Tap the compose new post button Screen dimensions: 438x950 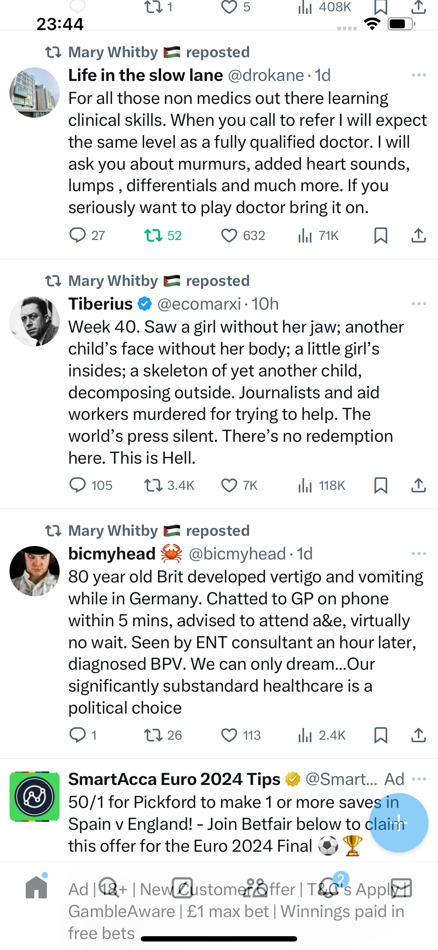[399, 822]
